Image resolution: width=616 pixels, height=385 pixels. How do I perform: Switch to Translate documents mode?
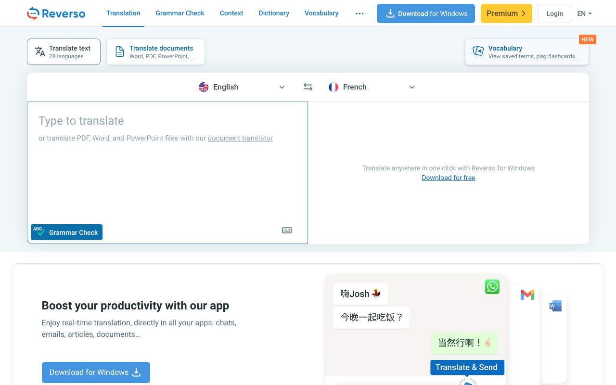click(x=155, y=52)
